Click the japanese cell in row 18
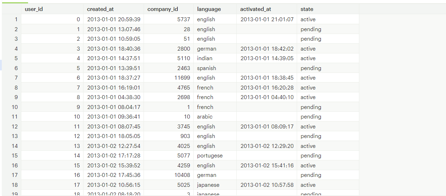 pos(215,185)
